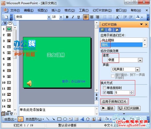Open 编辑(E) menu

pyautogui.click(x=29, y=10)
